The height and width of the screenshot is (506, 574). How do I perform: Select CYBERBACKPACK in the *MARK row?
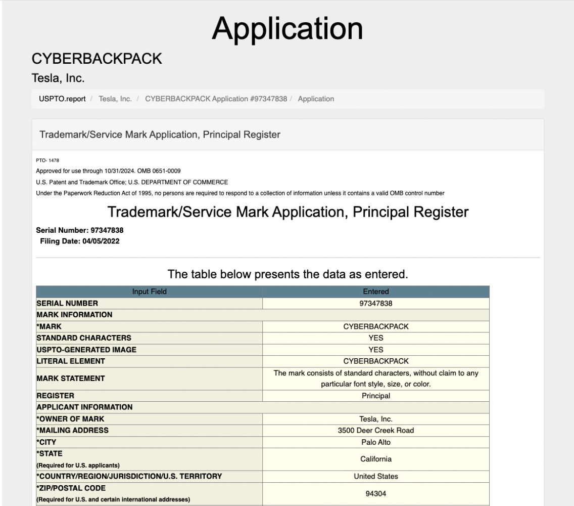pyautogui.click(x=376, y=327)
